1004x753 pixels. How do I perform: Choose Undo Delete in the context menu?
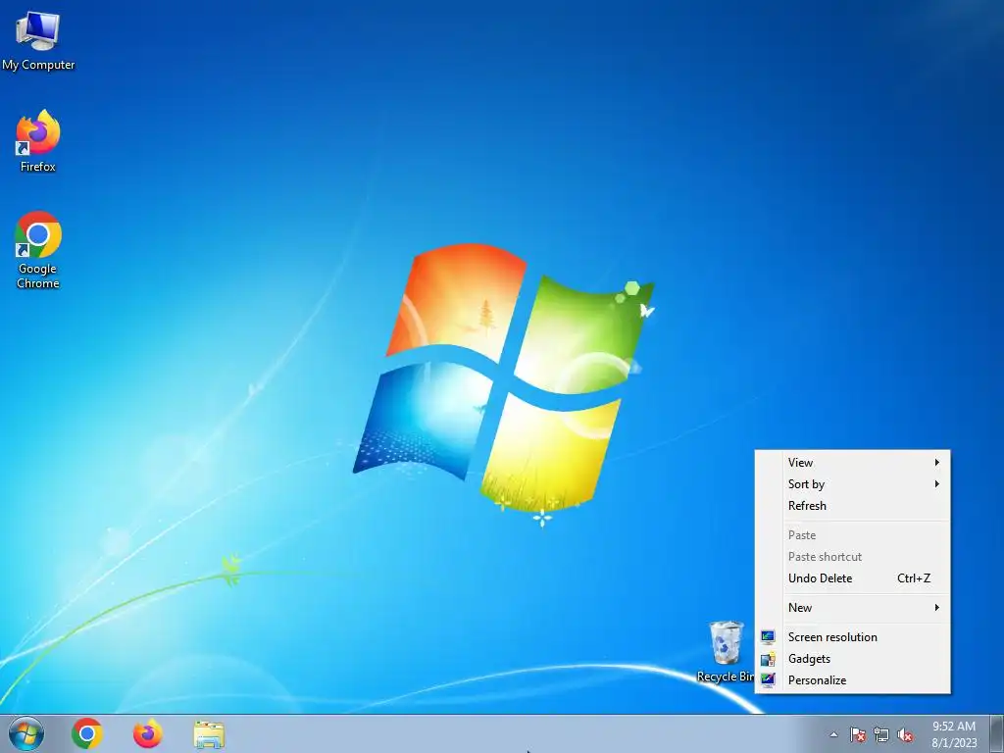853,578
